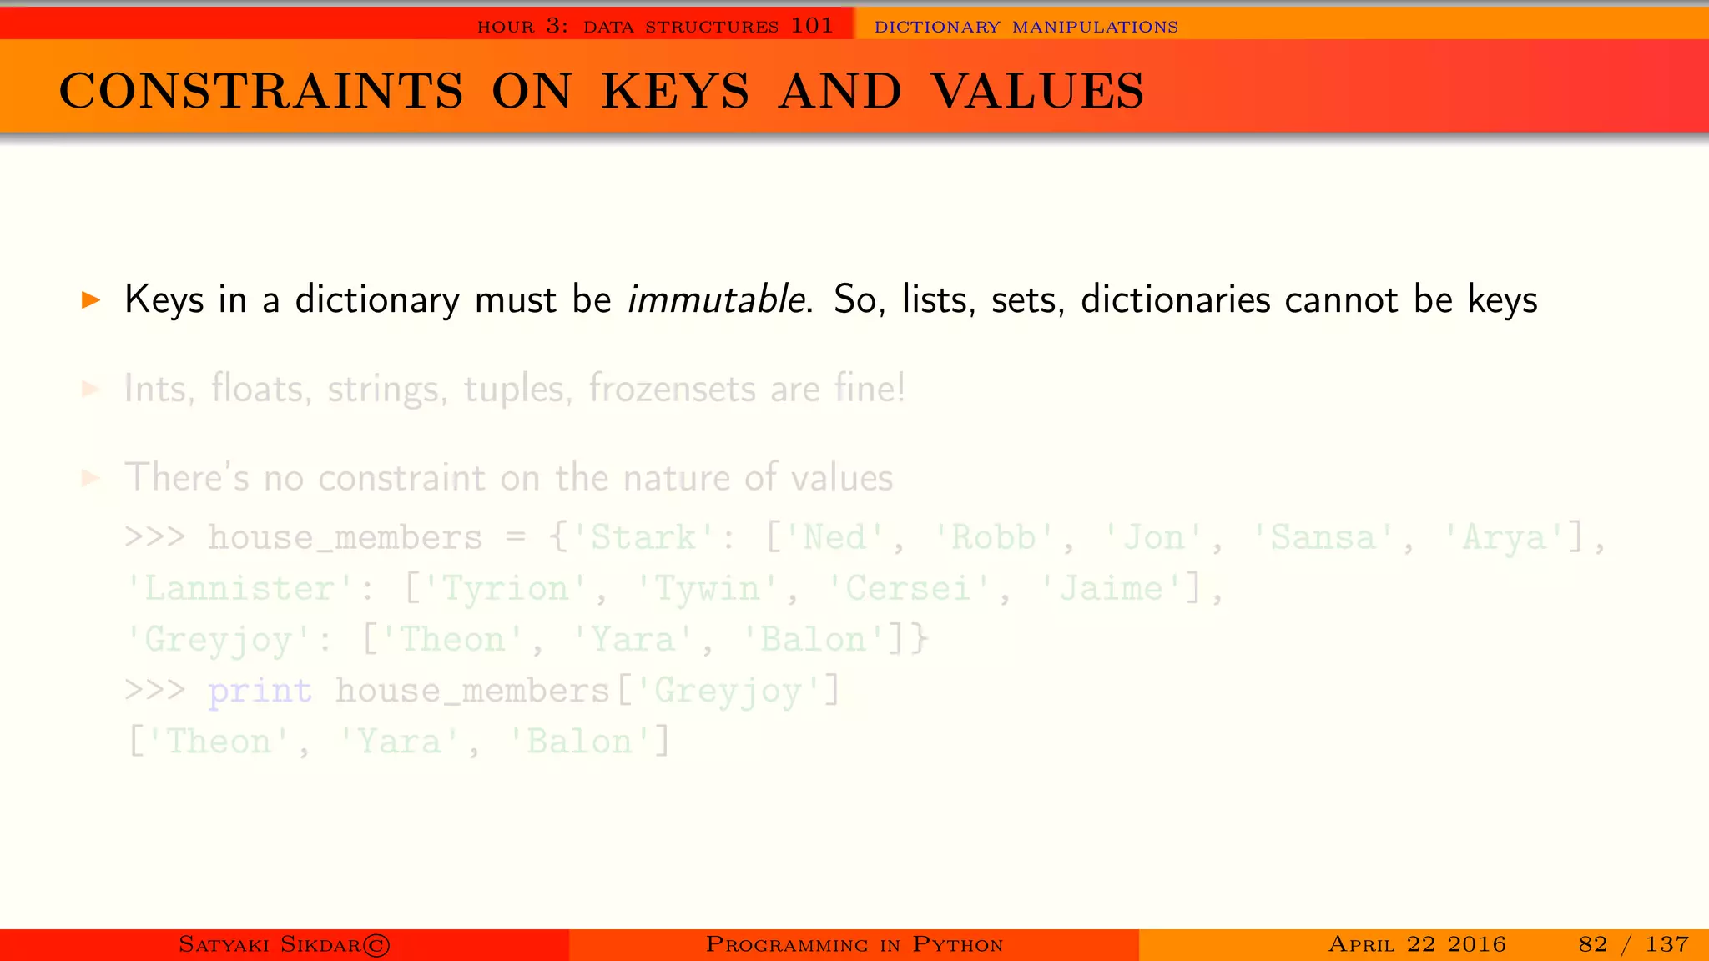Viewport: 1709px width, 961px height.
Task: Click the 'April 22 2016' footer date
Action: click(1417, 944)
